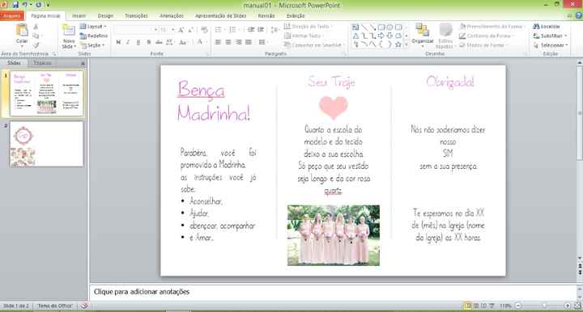Toggle text shadow formatting
Viewport: 583px width, 312px height.
(x=149, y=42)
